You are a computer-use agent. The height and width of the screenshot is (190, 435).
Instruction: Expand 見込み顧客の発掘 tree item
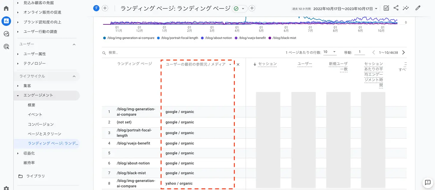[x=18, y=3]
